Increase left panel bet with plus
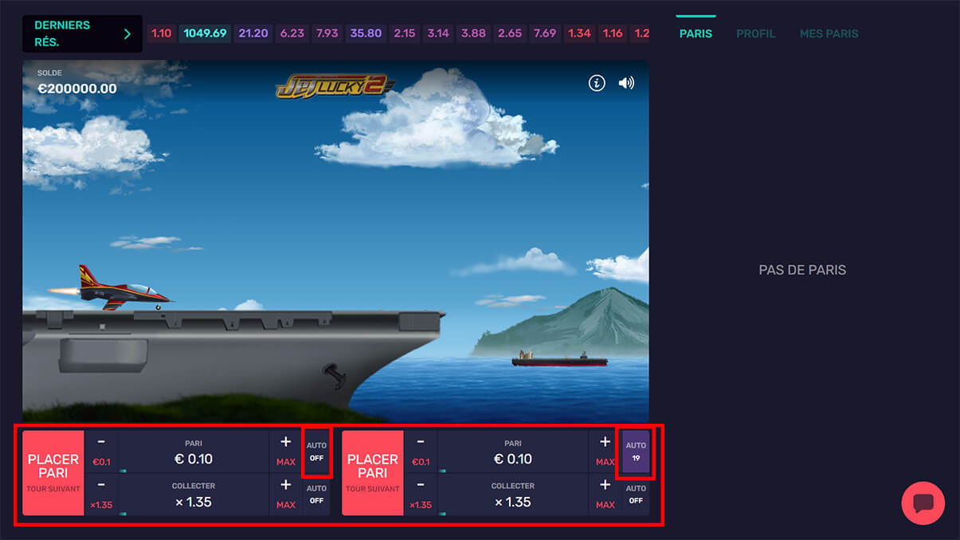Screen dimensions: 960x540 [x=285, y=443]
